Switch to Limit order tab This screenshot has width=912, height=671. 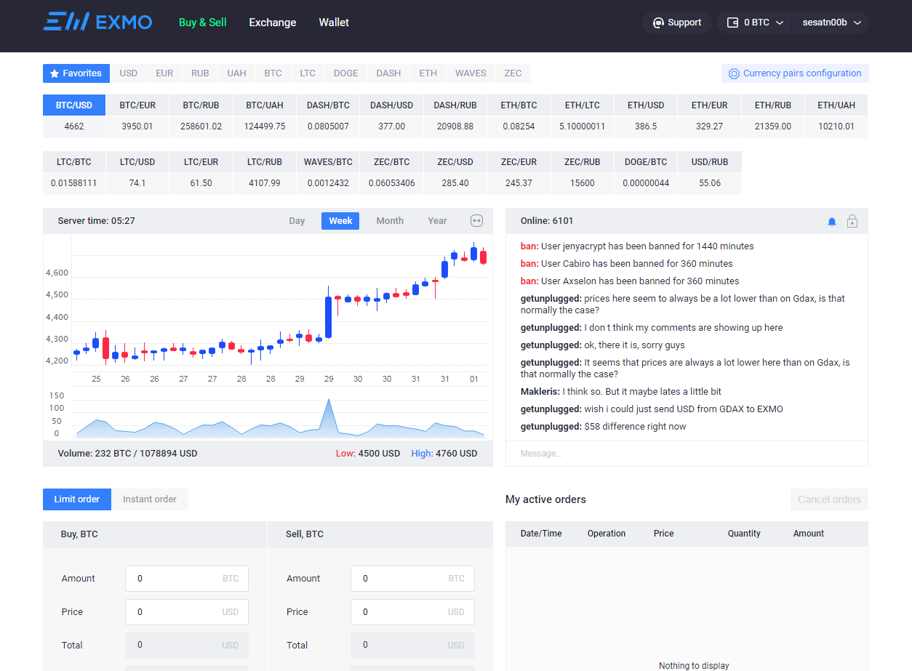coord(77,499)
